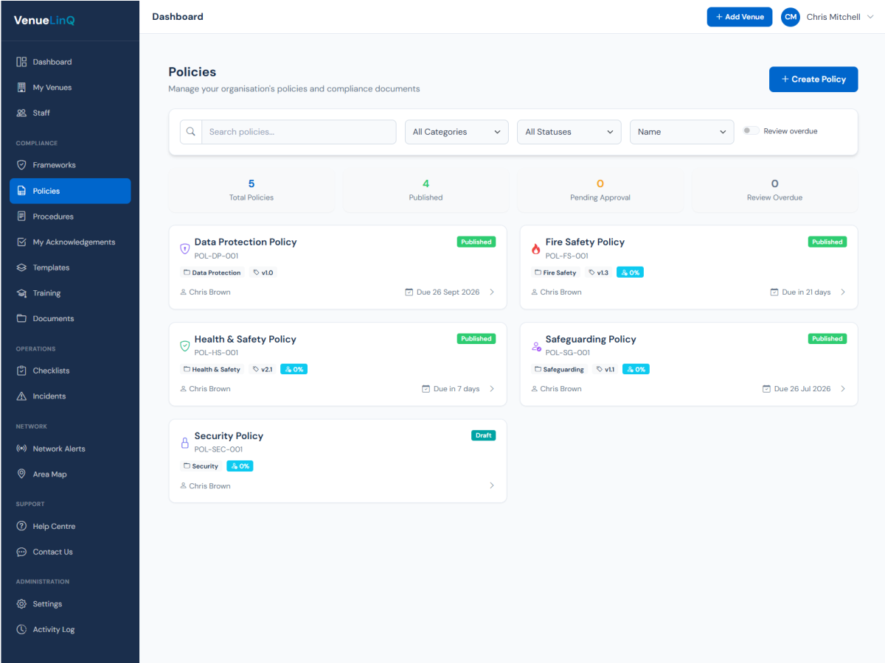Click the search magnifier icon
Screen dimensions: 885x663
(191, 131)
